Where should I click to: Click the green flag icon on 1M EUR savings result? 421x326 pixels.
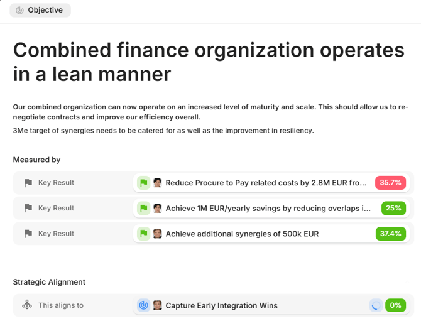point(144,208)
